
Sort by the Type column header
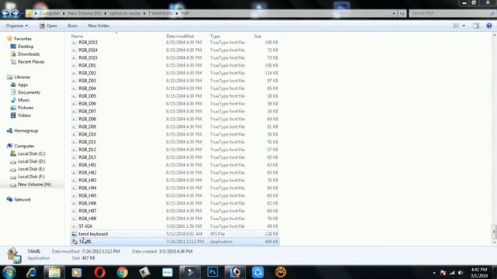point(215,36)
